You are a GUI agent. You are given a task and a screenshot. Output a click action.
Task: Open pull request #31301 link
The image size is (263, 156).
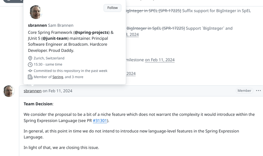(x=100, y=120)
